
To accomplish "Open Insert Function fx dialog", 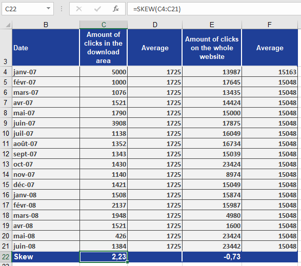I will coord(116,9).
